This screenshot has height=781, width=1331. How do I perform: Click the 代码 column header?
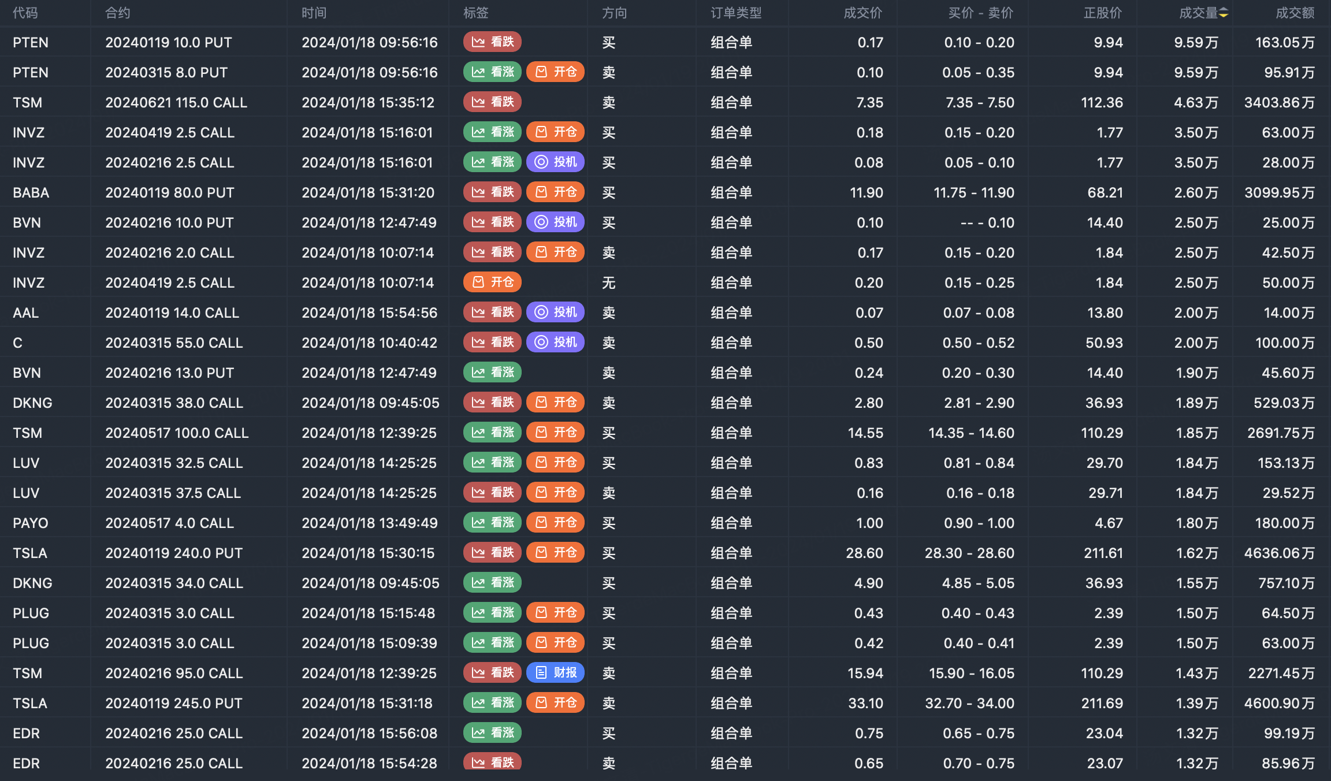pyautogui.click(x=25, y=13)
